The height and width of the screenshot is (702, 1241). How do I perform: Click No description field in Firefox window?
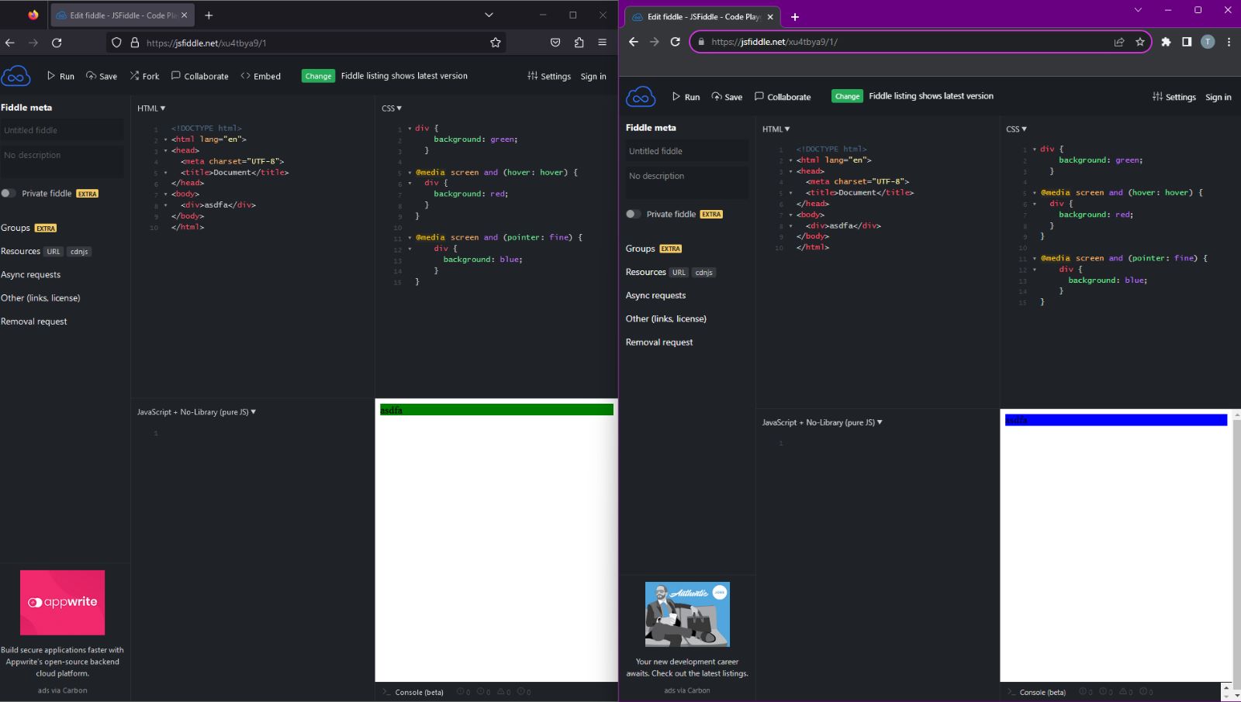coord(62,162)
